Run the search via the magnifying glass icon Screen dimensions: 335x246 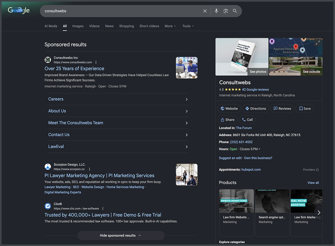click(235, 11)
